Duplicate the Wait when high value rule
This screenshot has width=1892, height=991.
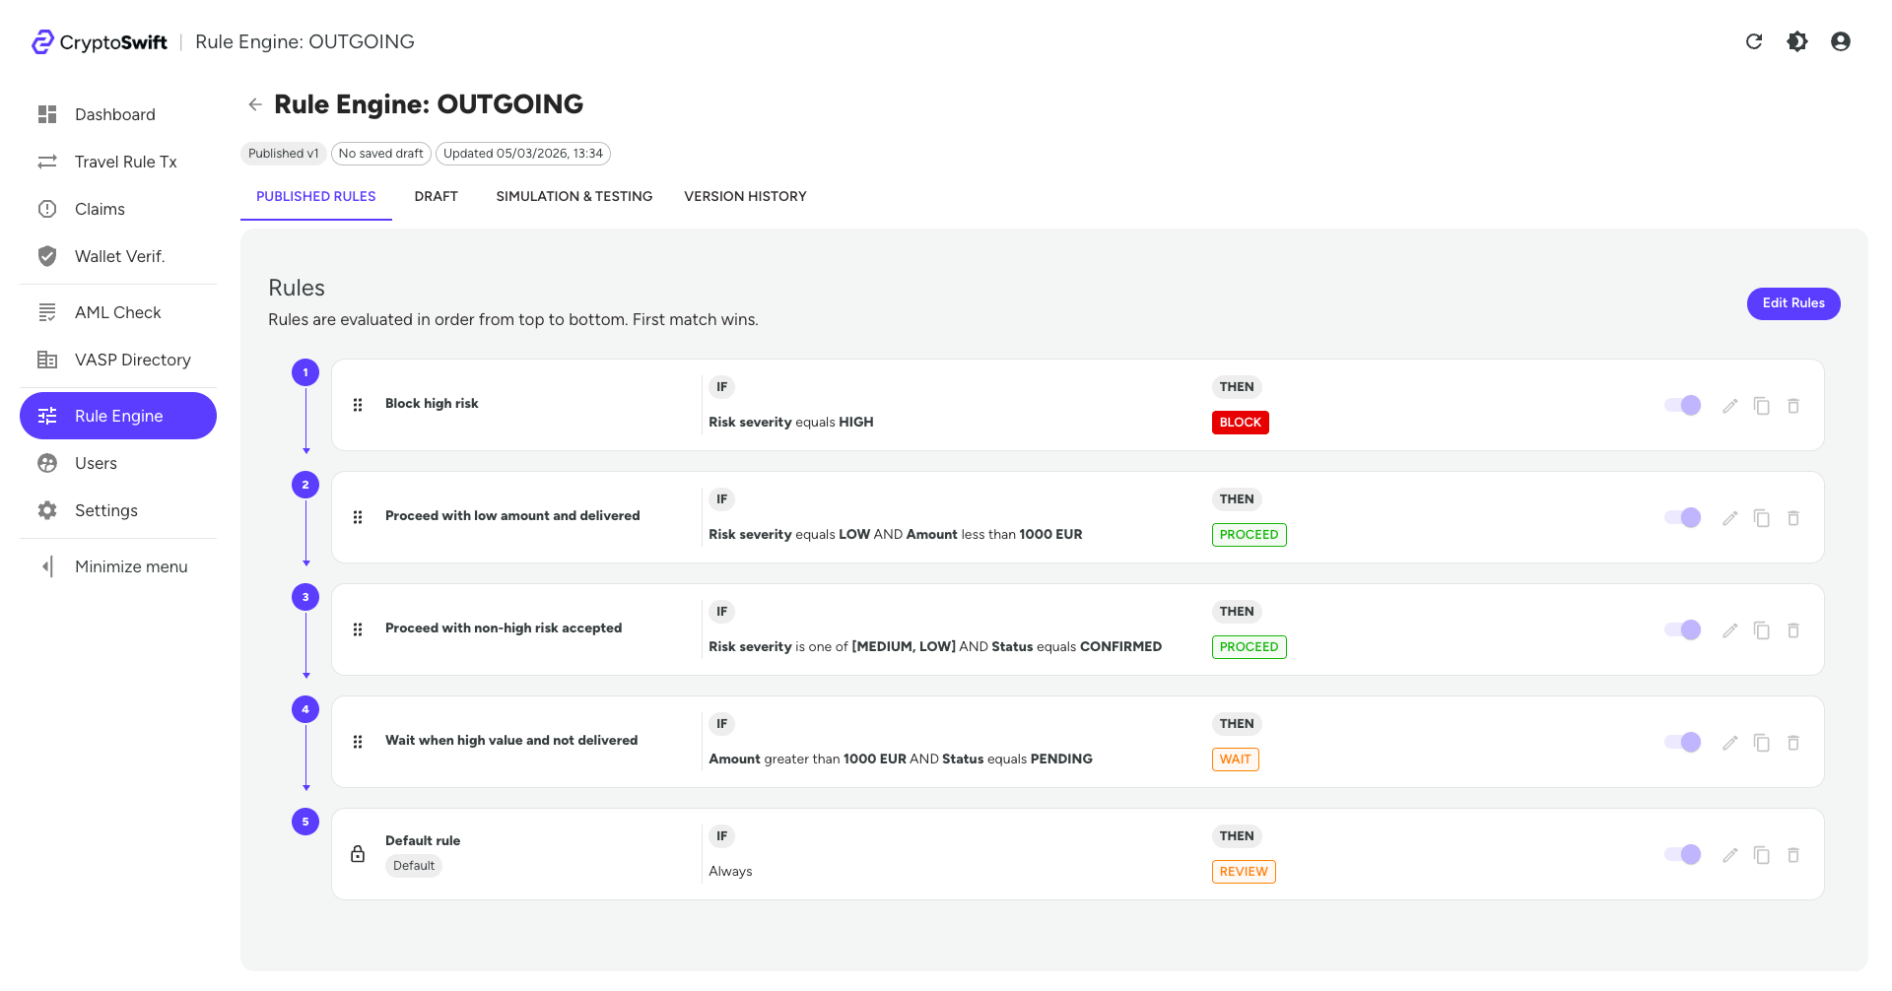[1762, 743]
